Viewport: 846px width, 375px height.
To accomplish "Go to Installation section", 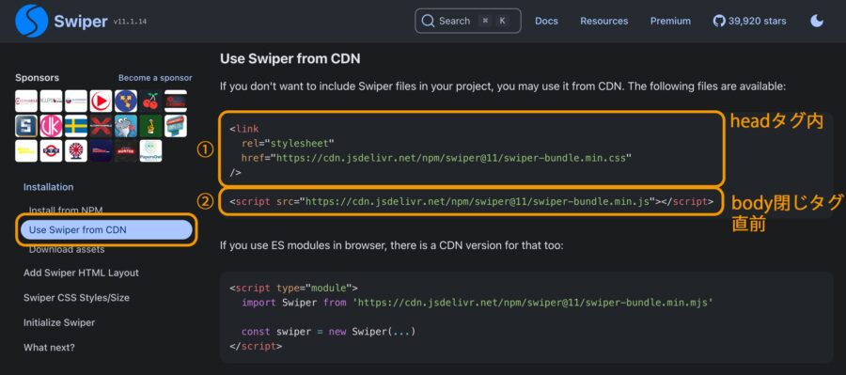I will [49, 187].
